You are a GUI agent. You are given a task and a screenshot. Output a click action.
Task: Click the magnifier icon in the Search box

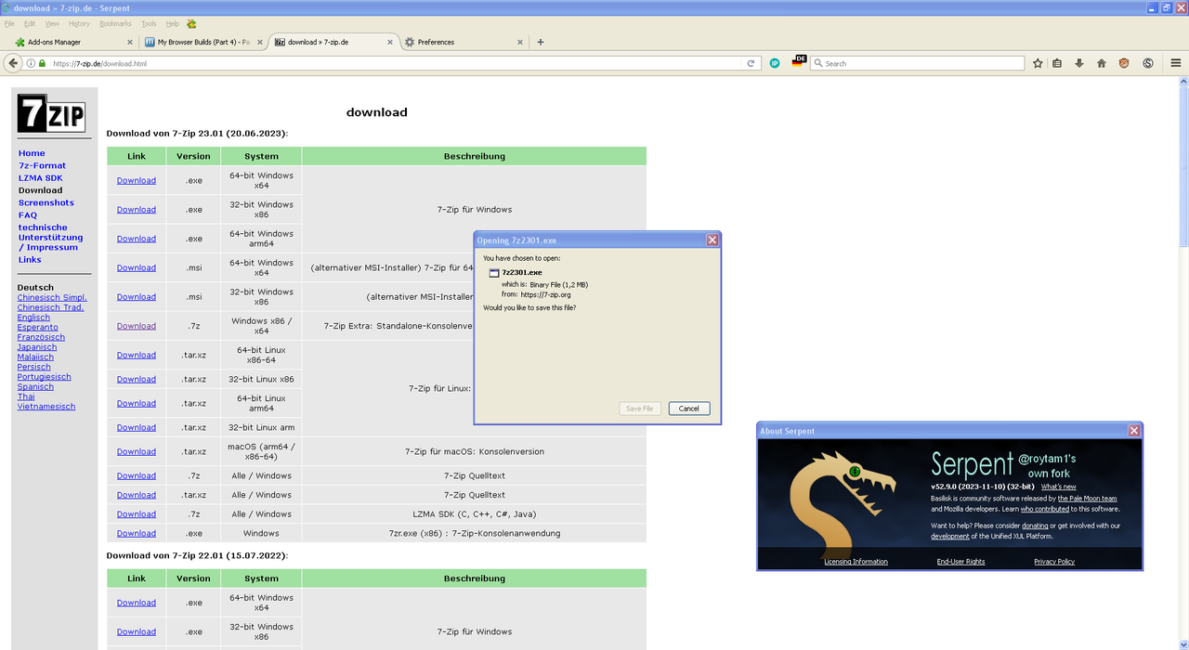point(817,63)
